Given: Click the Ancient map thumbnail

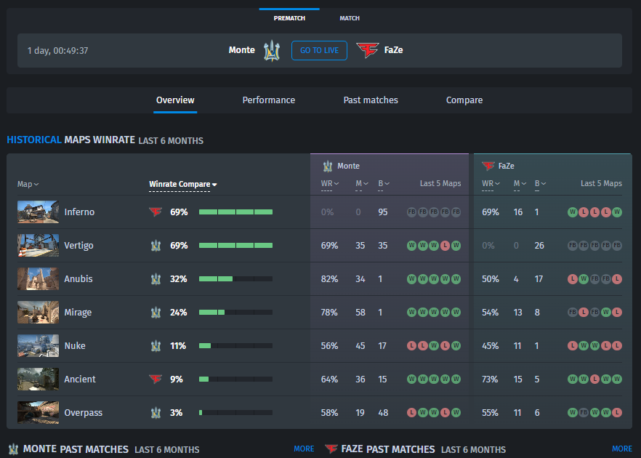Looking at the screenshot, I should coord(38,379).
